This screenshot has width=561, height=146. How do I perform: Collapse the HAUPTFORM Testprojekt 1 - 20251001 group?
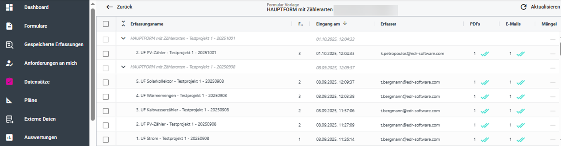point(123,38)
